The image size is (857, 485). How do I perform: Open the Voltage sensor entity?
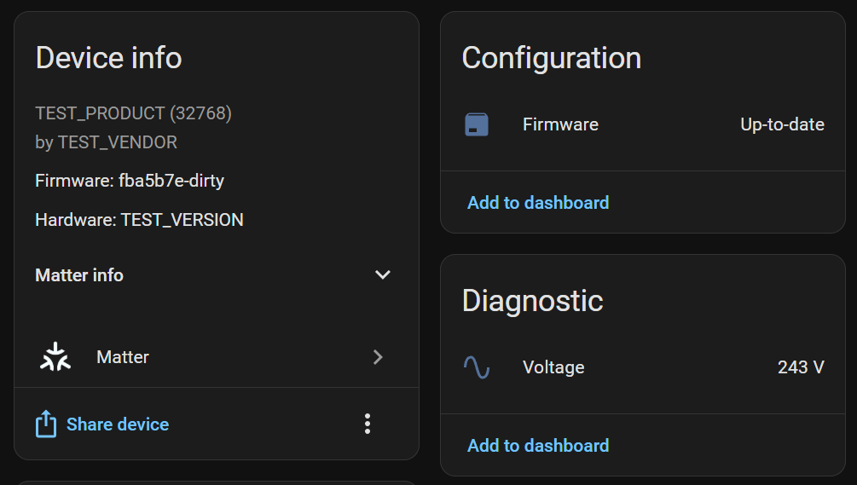553,367
